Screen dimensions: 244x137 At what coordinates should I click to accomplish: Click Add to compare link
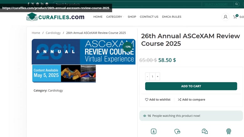click(192, 99)
